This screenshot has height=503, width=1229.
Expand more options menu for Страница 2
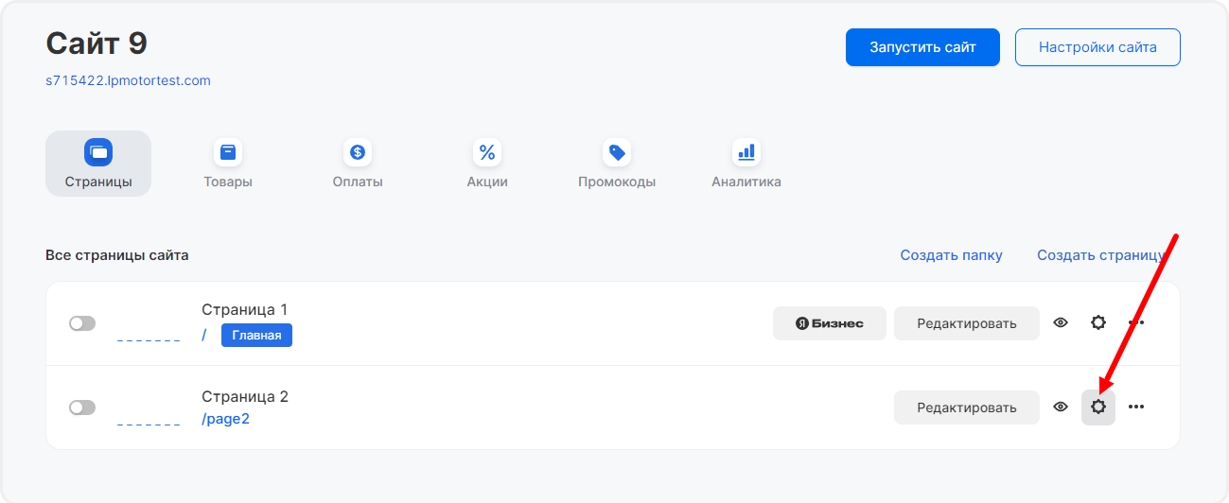click(1136, 408)
